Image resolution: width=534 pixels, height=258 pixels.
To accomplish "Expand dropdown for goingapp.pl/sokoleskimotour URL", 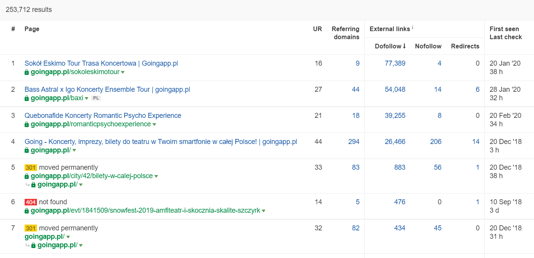I will tap(123, 72).
